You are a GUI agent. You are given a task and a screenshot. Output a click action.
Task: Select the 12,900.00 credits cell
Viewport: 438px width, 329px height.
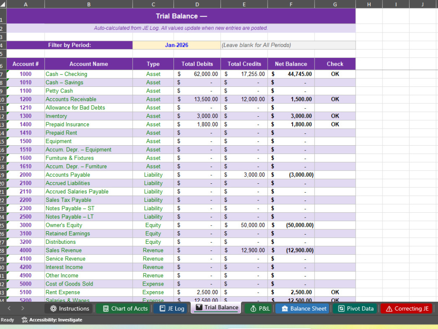point(244,250)
